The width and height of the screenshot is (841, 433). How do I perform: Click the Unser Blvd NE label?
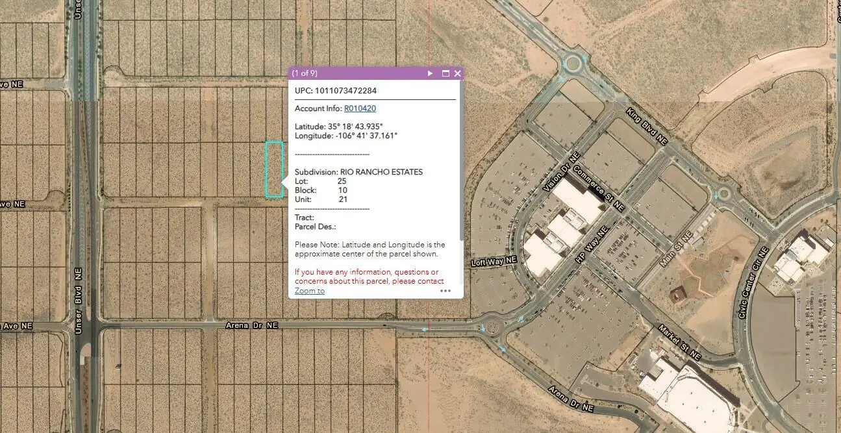[x=79, y=303]
